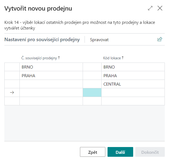Click the BRNO Kód lokace cell
This screenshot has height=163, width=171.
(133, 67)
